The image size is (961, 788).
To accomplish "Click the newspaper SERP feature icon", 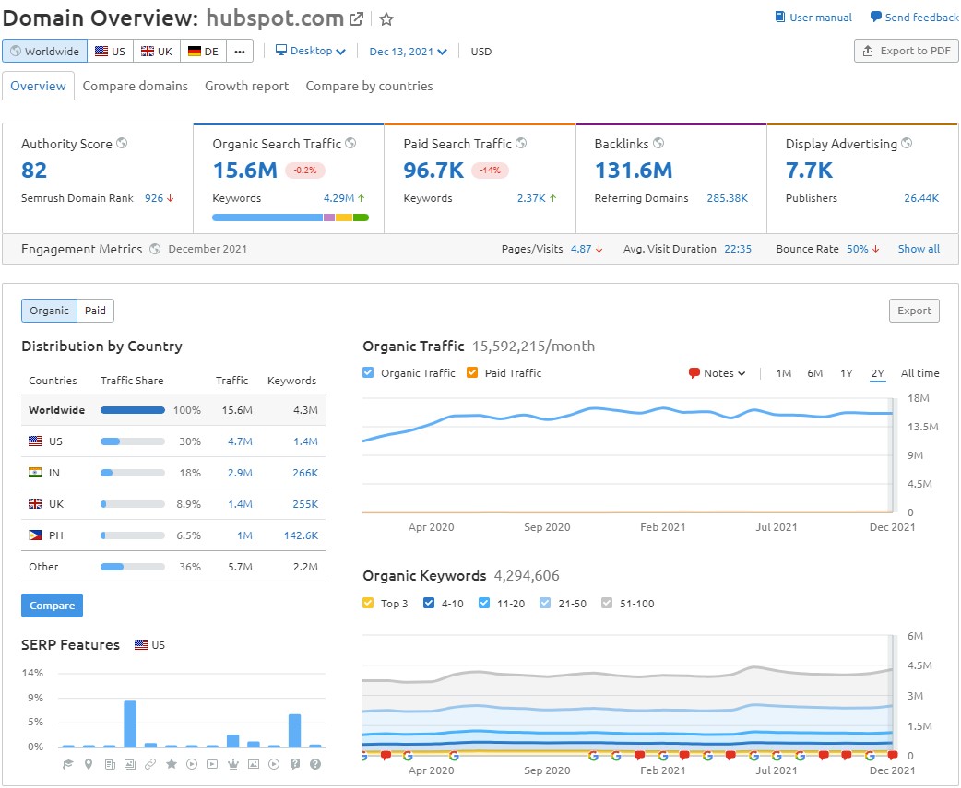I will click(x=110, y=763).
